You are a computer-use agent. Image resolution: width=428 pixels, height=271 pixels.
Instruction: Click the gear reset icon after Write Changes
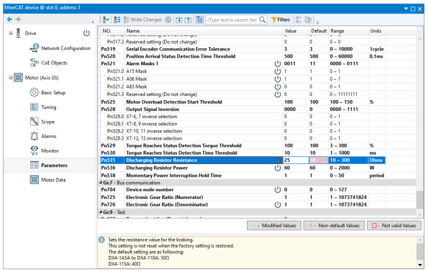(x=168, y=20)
